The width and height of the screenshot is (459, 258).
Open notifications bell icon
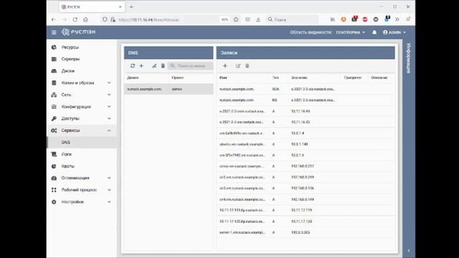pos(374,32)
